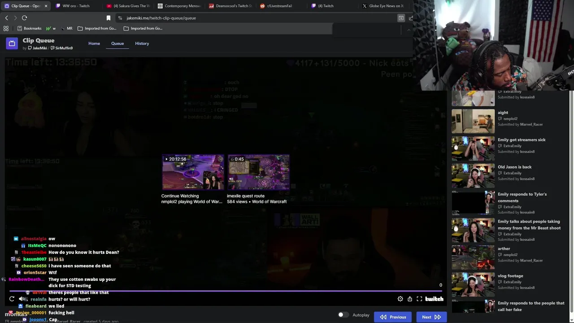Image resolution: width=574 pixels, height=323 pixels.
Task: Go to the Previous clip
Action: (x=393, y=317)
